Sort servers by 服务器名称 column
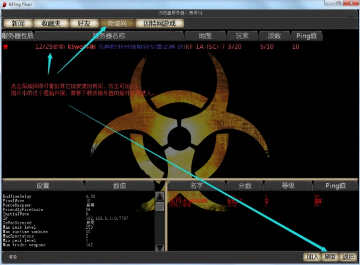The image size is (360, 265). 109,36
